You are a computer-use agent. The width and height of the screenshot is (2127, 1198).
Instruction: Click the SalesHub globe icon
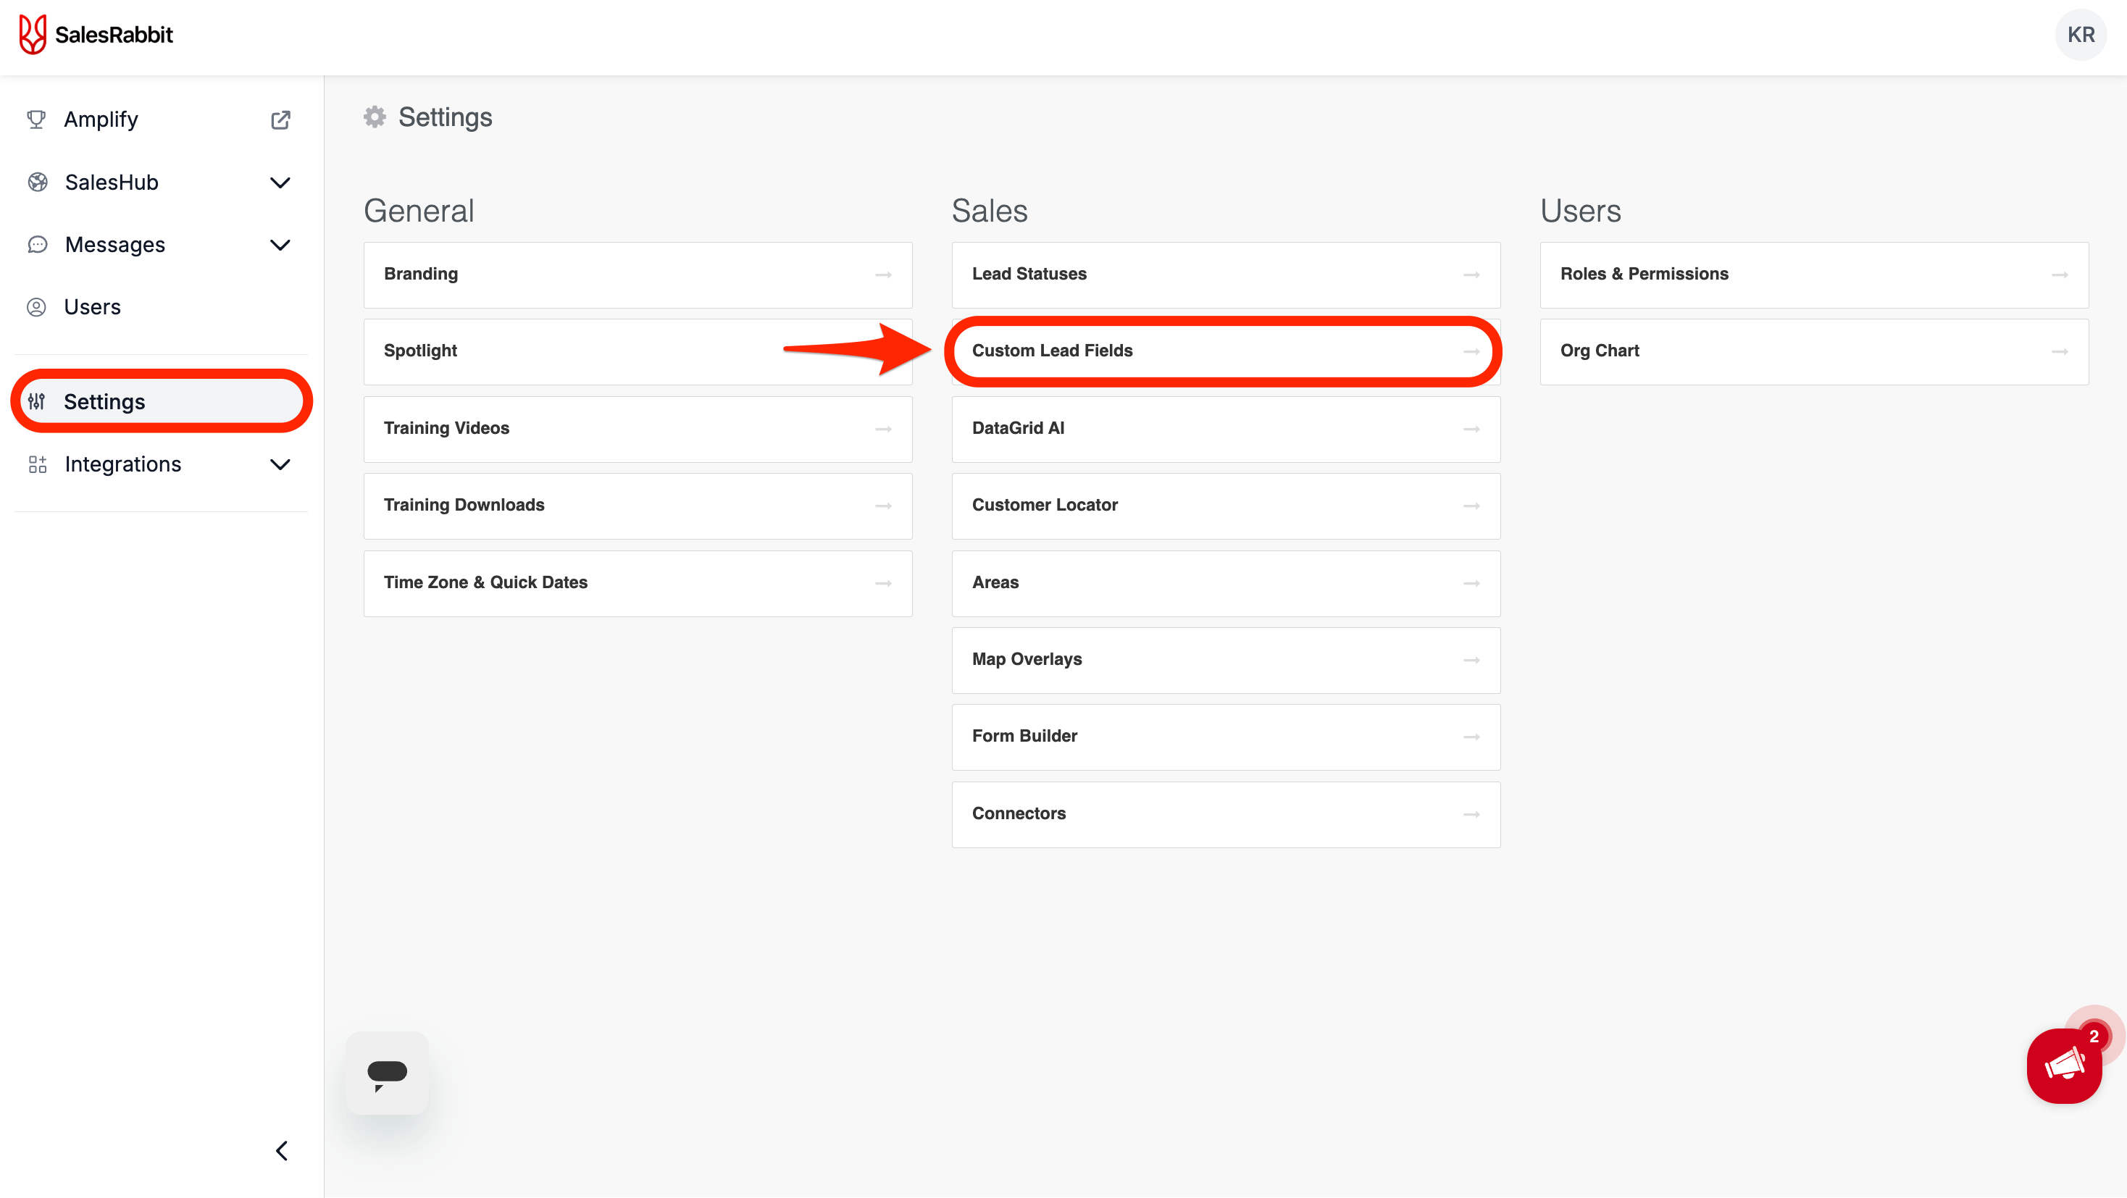click(x=36, y=182)
